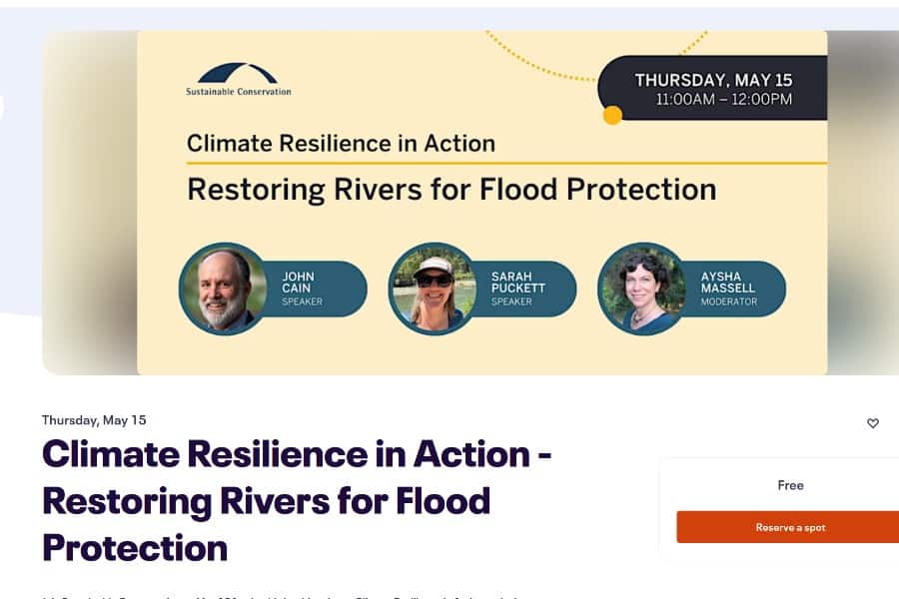Image resolution: width=899 pixels, height=599 pixels.
Task: Click the yellow dot on the date badge
Action: 612,116
